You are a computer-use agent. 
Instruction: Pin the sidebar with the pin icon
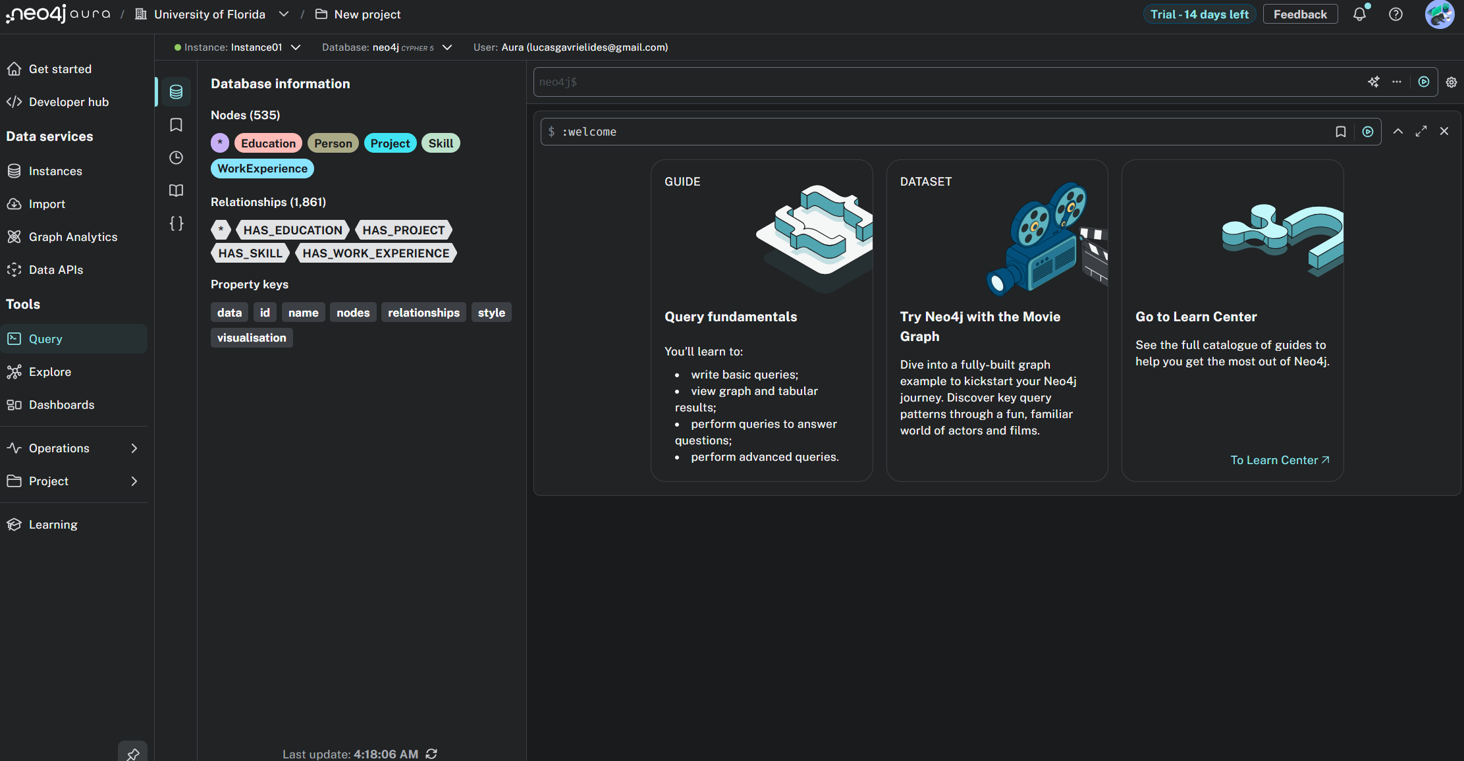[x=132, y=754]
